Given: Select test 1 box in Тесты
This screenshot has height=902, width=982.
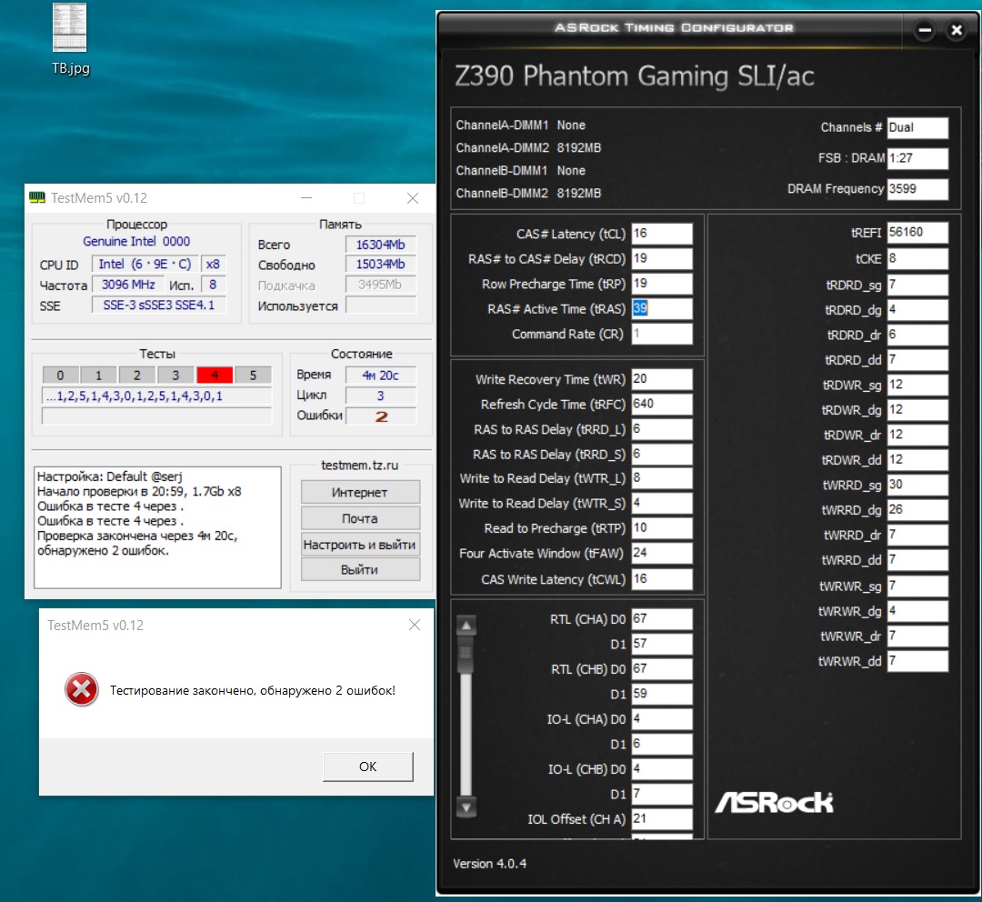Looking at the screenshot, I should 98,376.
